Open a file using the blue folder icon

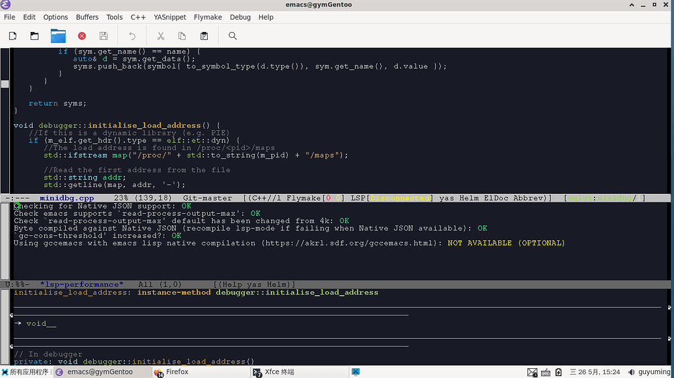click(x=58, y=36)
